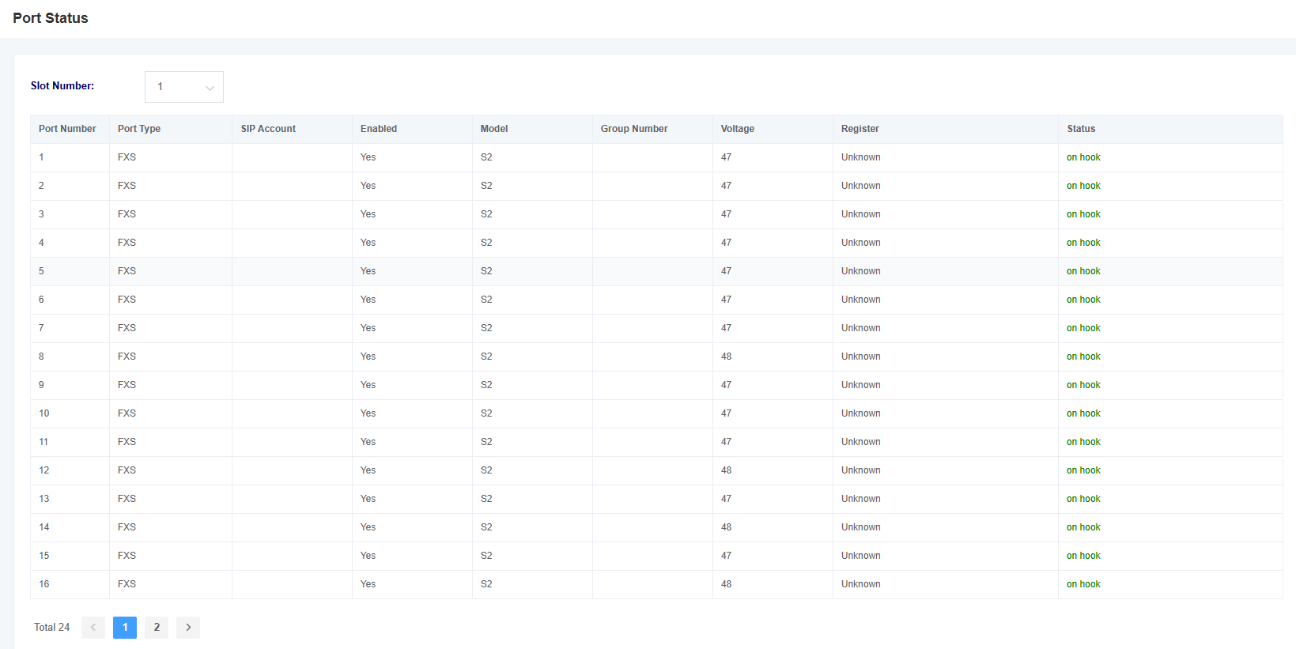
Task: Click the voltage 48 for port 14
Action: (x=726, y=527)
